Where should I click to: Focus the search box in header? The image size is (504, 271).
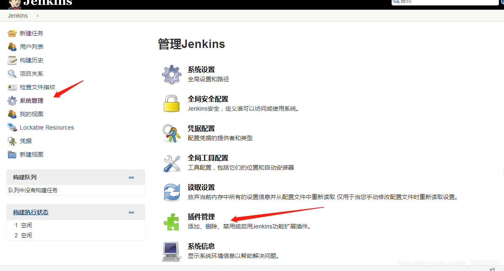click(445, 2)
